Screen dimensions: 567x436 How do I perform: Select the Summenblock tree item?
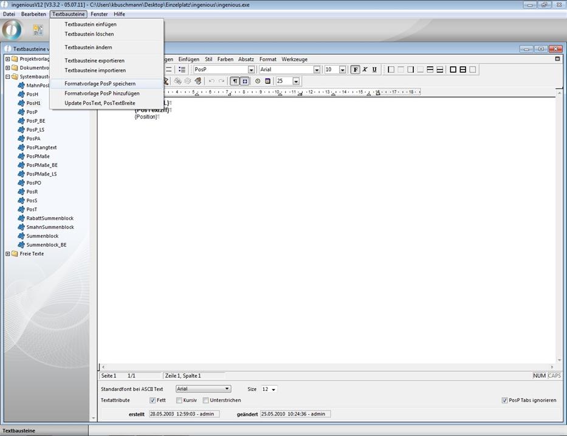pyautogui.click(x=42, y=236)
